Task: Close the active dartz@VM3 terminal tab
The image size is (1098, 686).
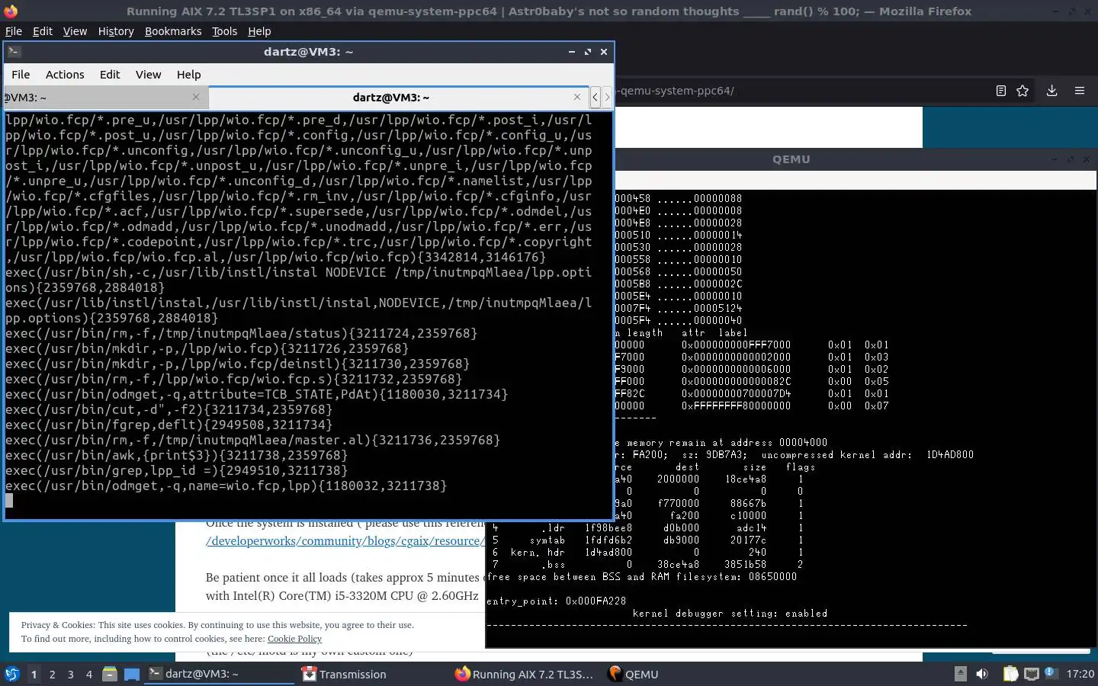Action: 577,97
